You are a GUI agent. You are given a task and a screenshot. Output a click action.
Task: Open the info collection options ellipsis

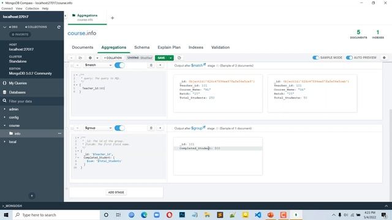[x=59, y=133]
